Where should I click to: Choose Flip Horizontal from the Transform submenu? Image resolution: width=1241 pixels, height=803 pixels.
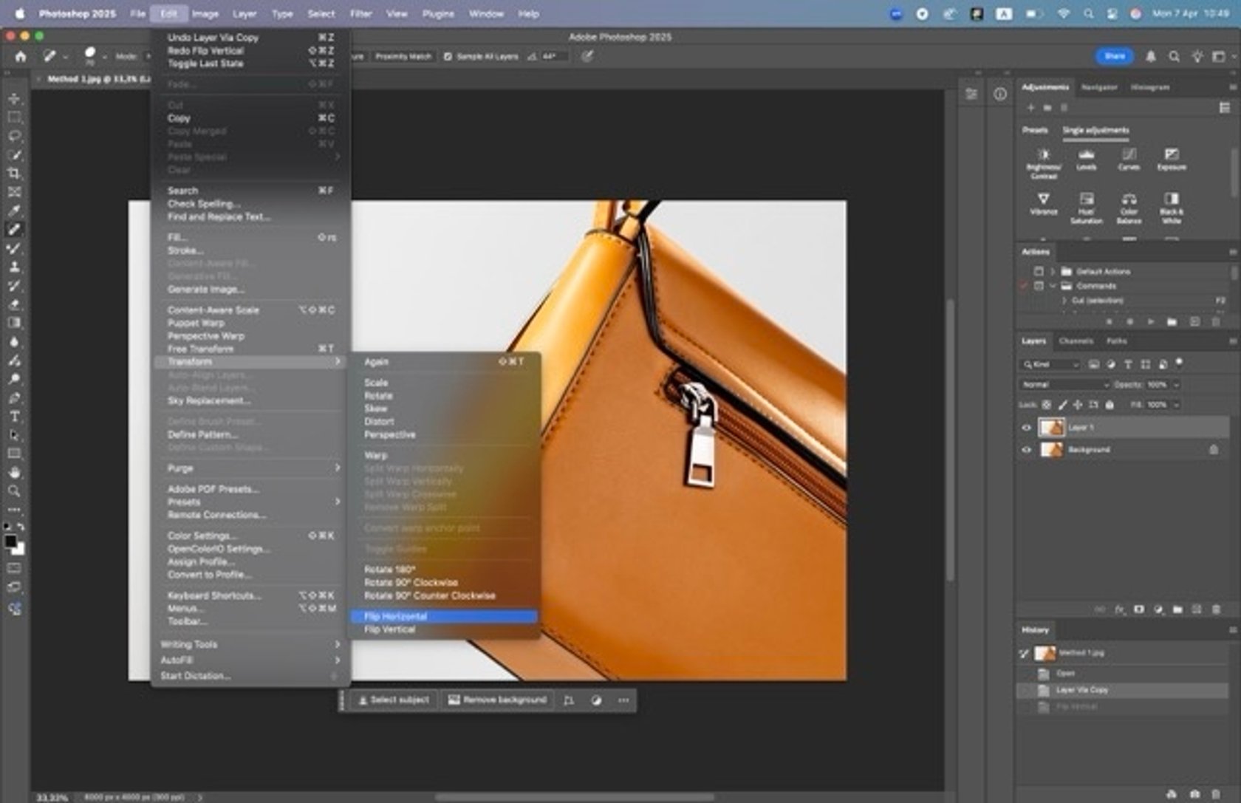(x=397, y=615)
